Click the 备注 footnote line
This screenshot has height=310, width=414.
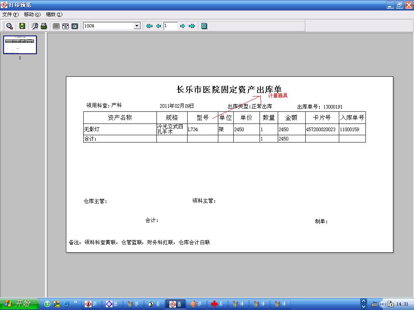[x=139, y=242]
